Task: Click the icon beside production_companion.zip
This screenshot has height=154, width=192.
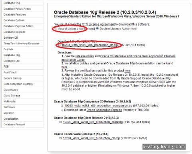Action: click(62, 106)
